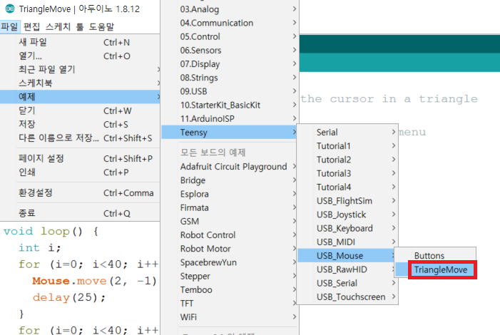Expand 08.Strings examples submenu

(x=230, y=78)
